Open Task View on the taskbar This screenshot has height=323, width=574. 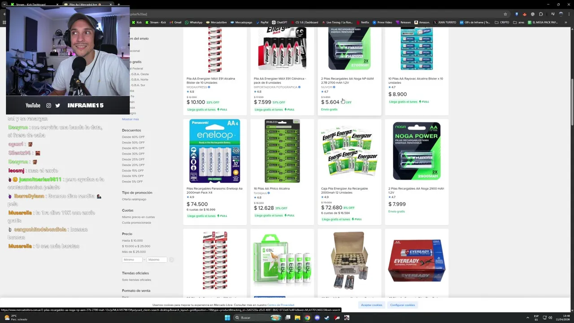click(x=287, y=318)
